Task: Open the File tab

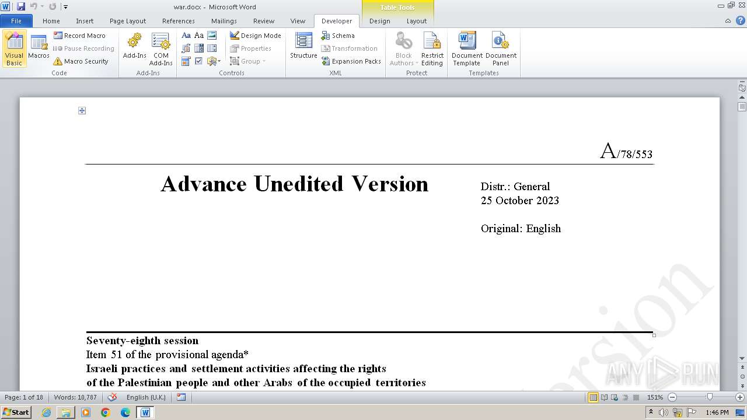Action: coord(16,21)
